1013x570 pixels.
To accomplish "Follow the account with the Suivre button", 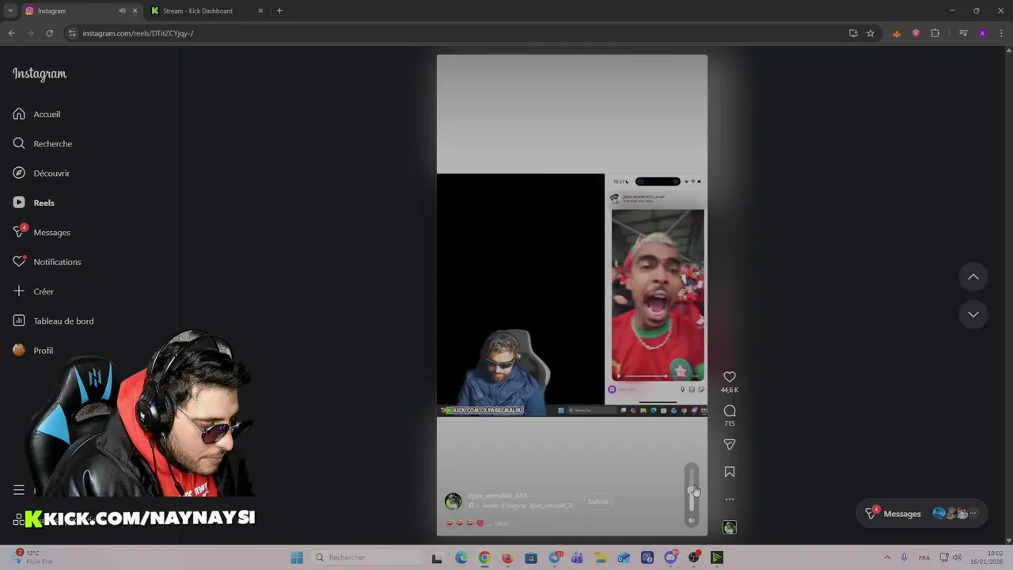I will pyautogui.click(x=598, y=501).
